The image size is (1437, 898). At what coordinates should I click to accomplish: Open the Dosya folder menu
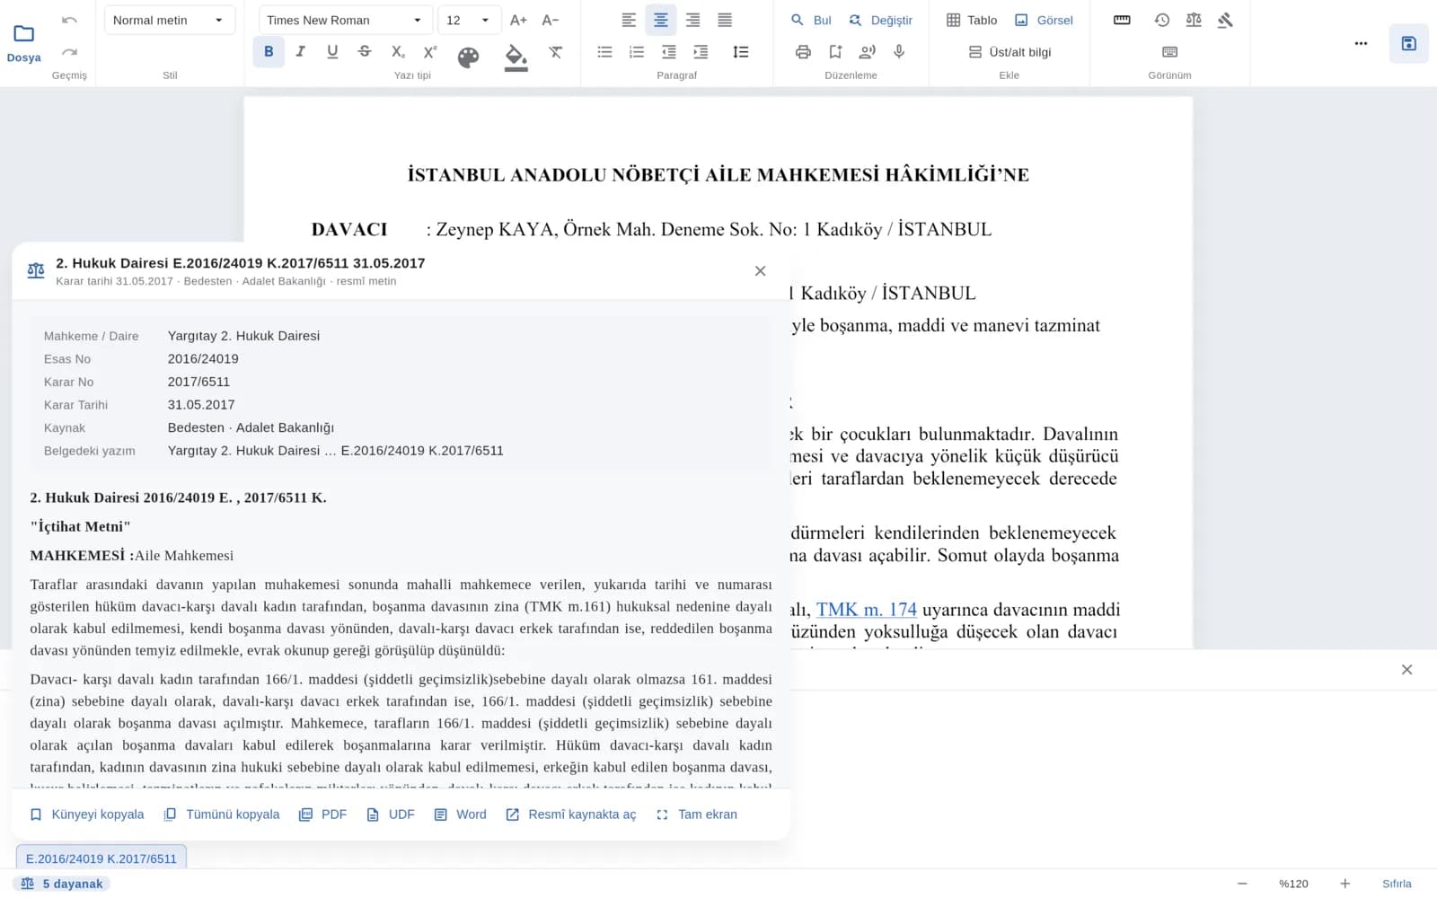pos(24,43)
